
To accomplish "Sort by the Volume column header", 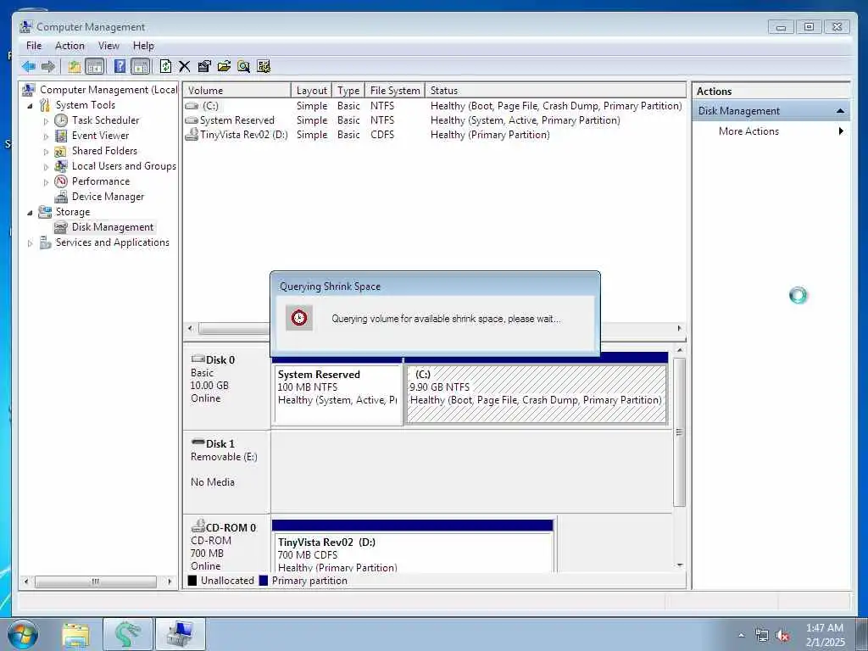I will [x=237, y=90].
